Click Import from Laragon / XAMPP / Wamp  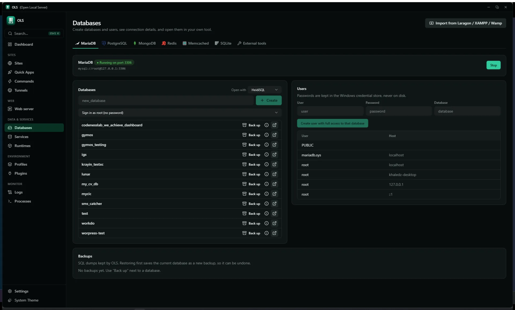click(465, 23)
